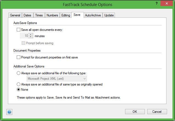Increase the autosave minutes with up arrow
175x121 pixels.
[31, 34]
